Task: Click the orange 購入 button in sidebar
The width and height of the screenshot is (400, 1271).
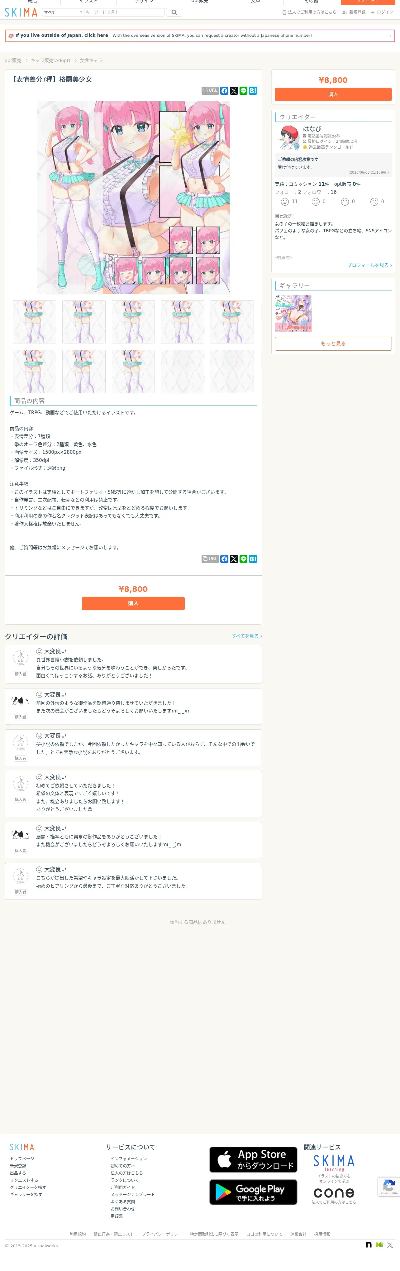Action: click(333, 94)
